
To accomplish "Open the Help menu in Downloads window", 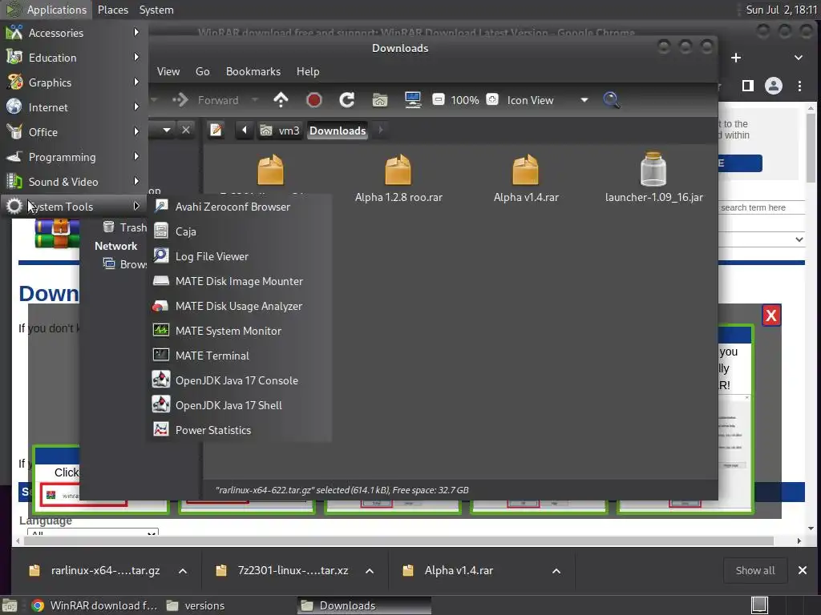I will click(x=308, y=71).
